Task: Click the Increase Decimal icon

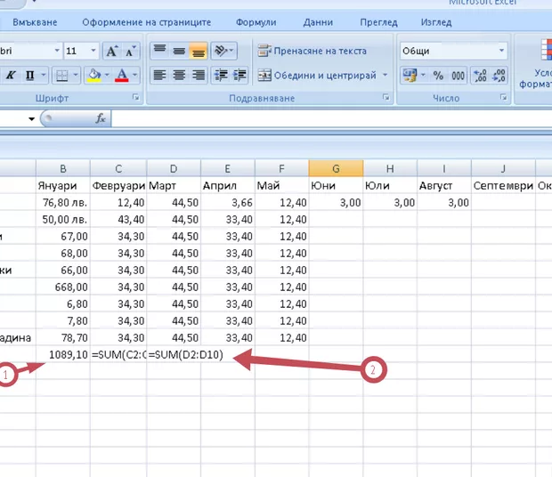Action: (480, 77)
